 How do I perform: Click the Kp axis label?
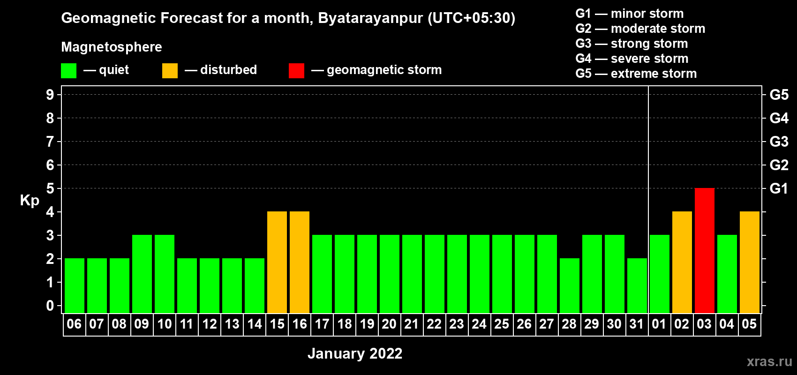(x=30, y=201)
